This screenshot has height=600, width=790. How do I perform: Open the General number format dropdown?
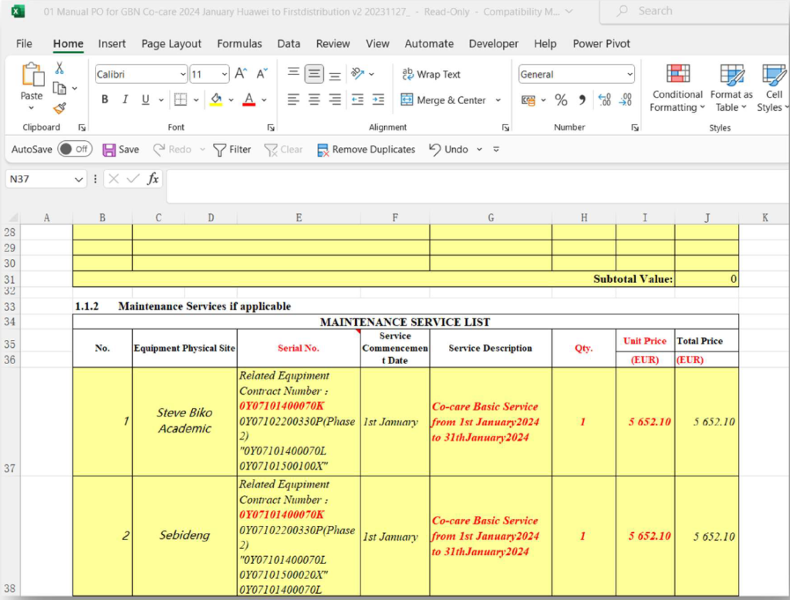tap(630, 74)
